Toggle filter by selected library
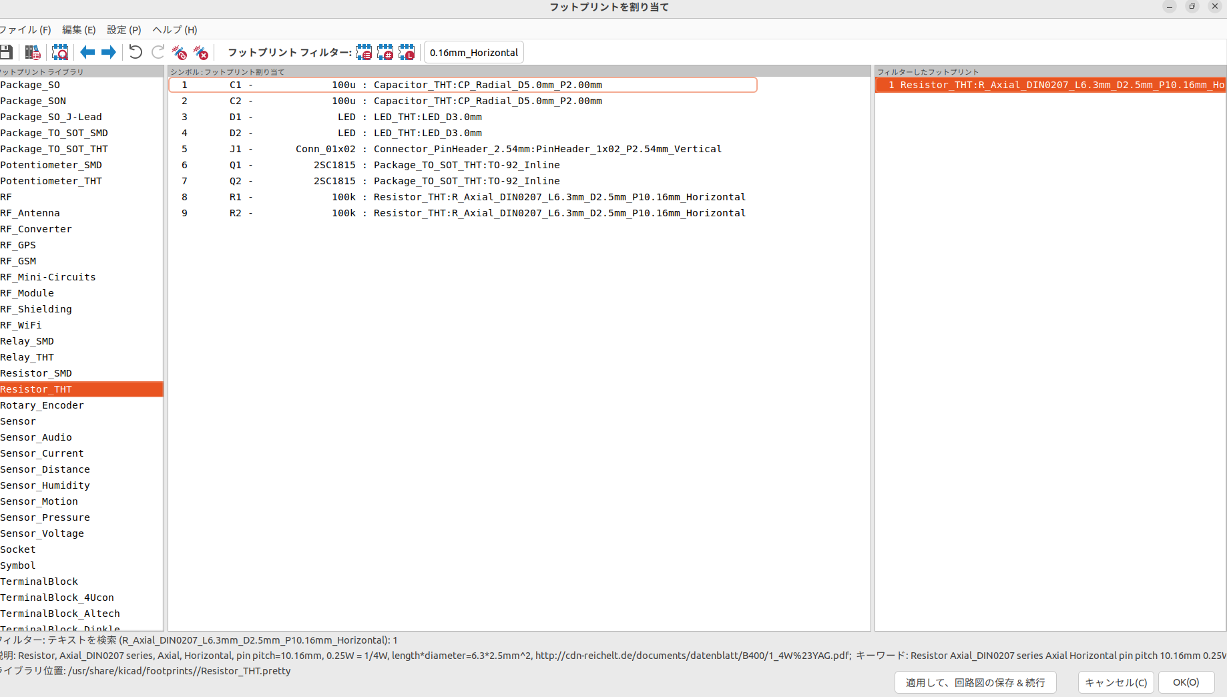Image resolution: width=1227 pixels, height=697 pixels. coord(407,52)
